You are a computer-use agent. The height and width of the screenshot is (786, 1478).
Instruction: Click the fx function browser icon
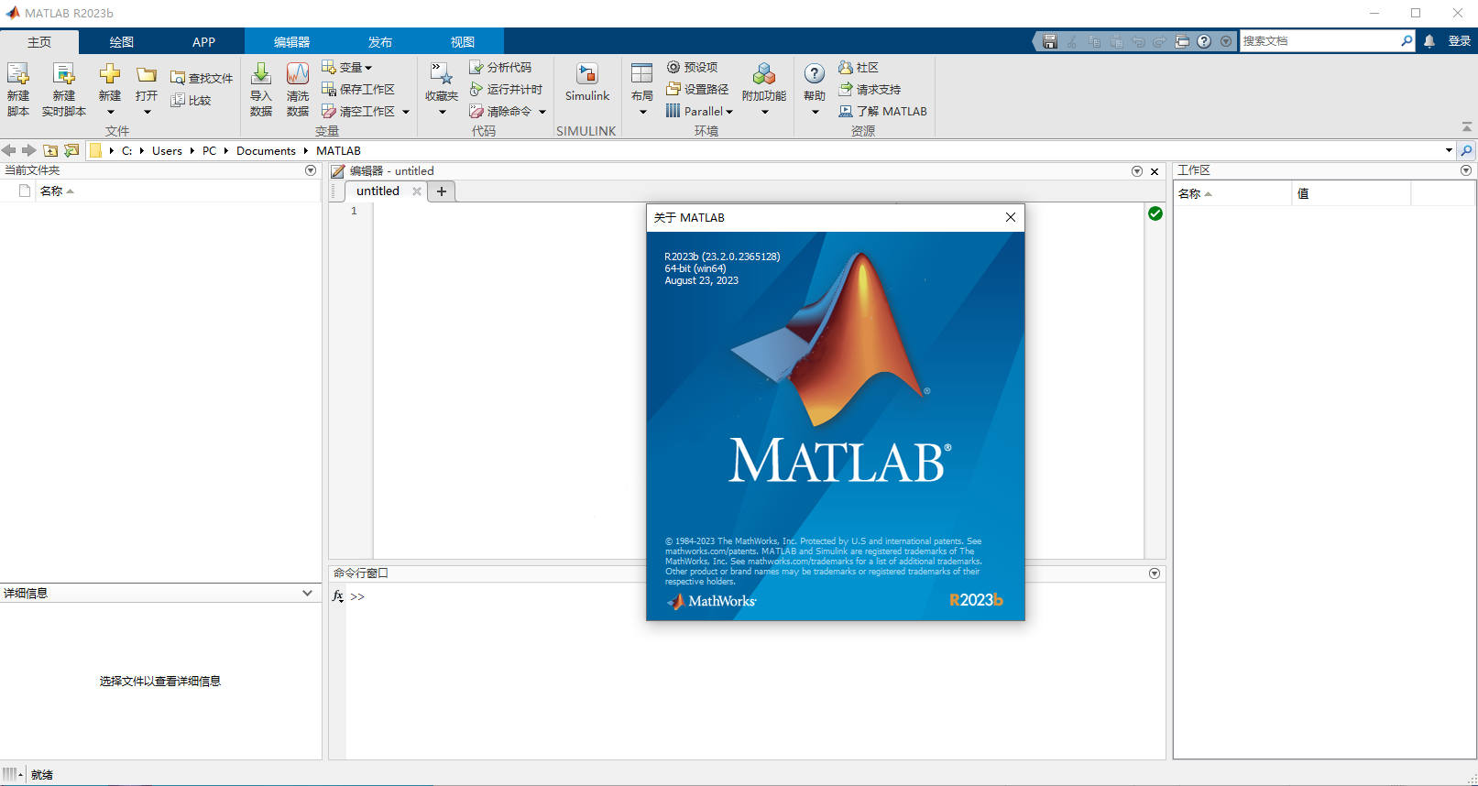pos(338,596)
